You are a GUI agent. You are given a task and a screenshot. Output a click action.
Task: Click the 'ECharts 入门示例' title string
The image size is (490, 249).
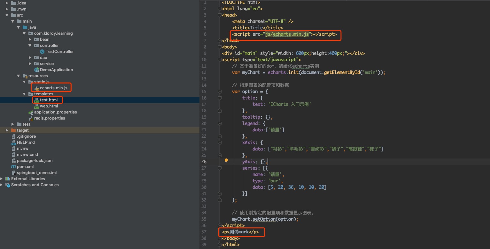pos(290,104)
